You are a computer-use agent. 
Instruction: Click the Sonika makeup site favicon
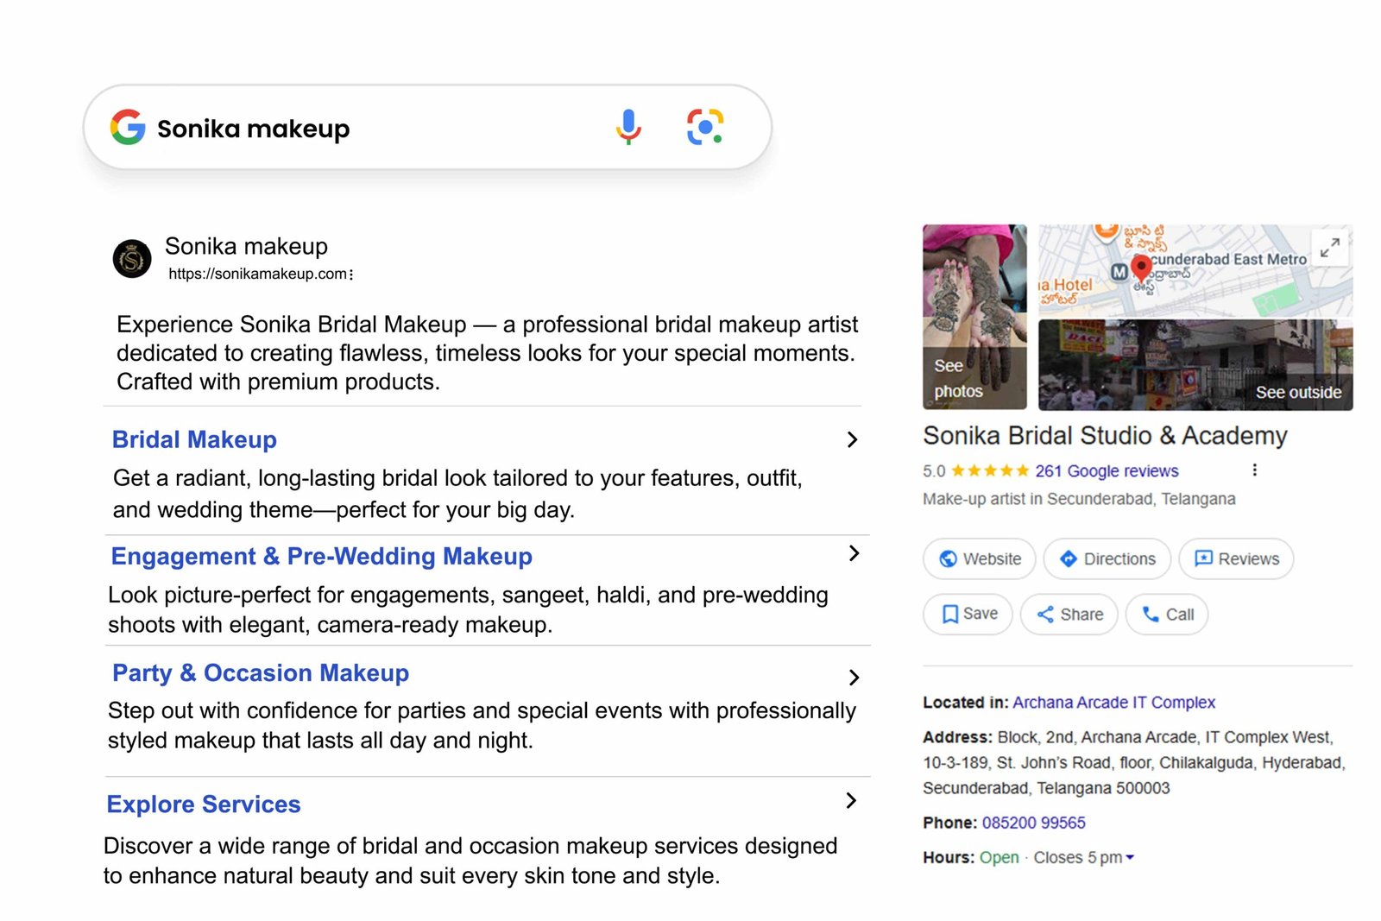tap(132, 259)
